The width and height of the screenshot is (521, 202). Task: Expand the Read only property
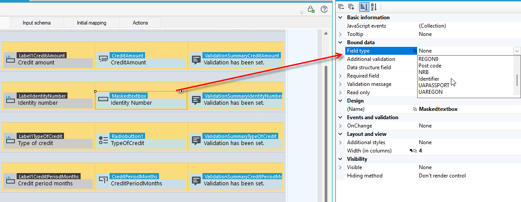(340, 92)
